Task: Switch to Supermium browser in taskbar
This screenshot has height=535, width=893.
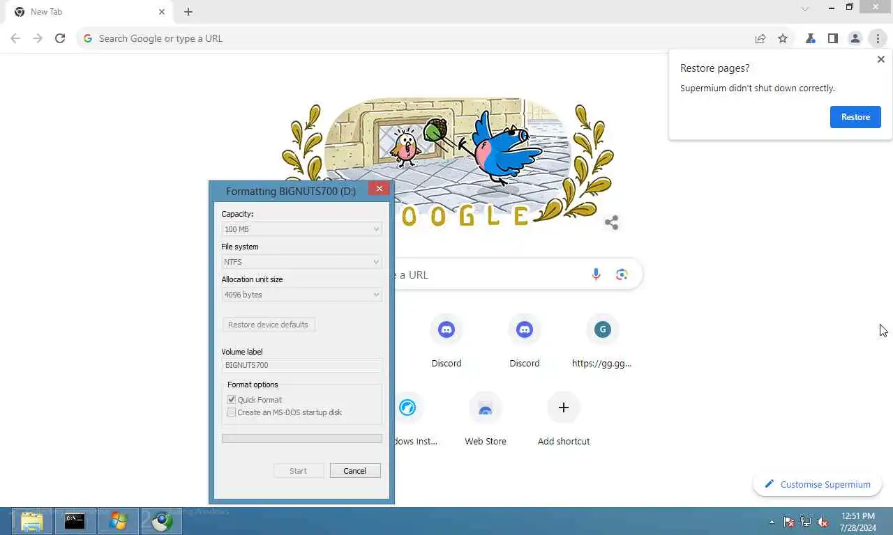Action: [162, 521]
